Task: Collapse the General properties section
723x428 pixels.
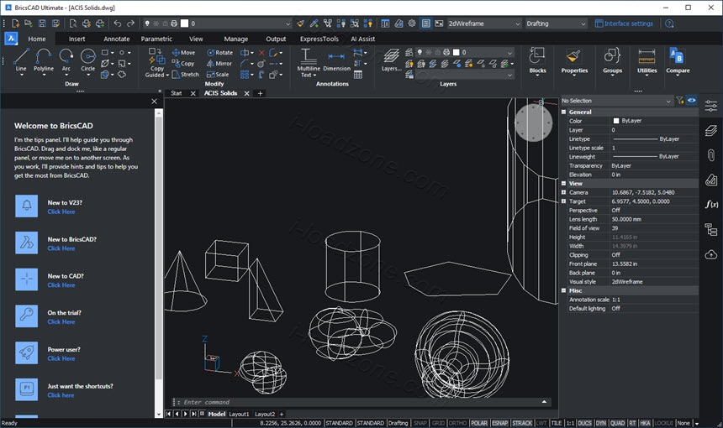Action: (563, 112)
